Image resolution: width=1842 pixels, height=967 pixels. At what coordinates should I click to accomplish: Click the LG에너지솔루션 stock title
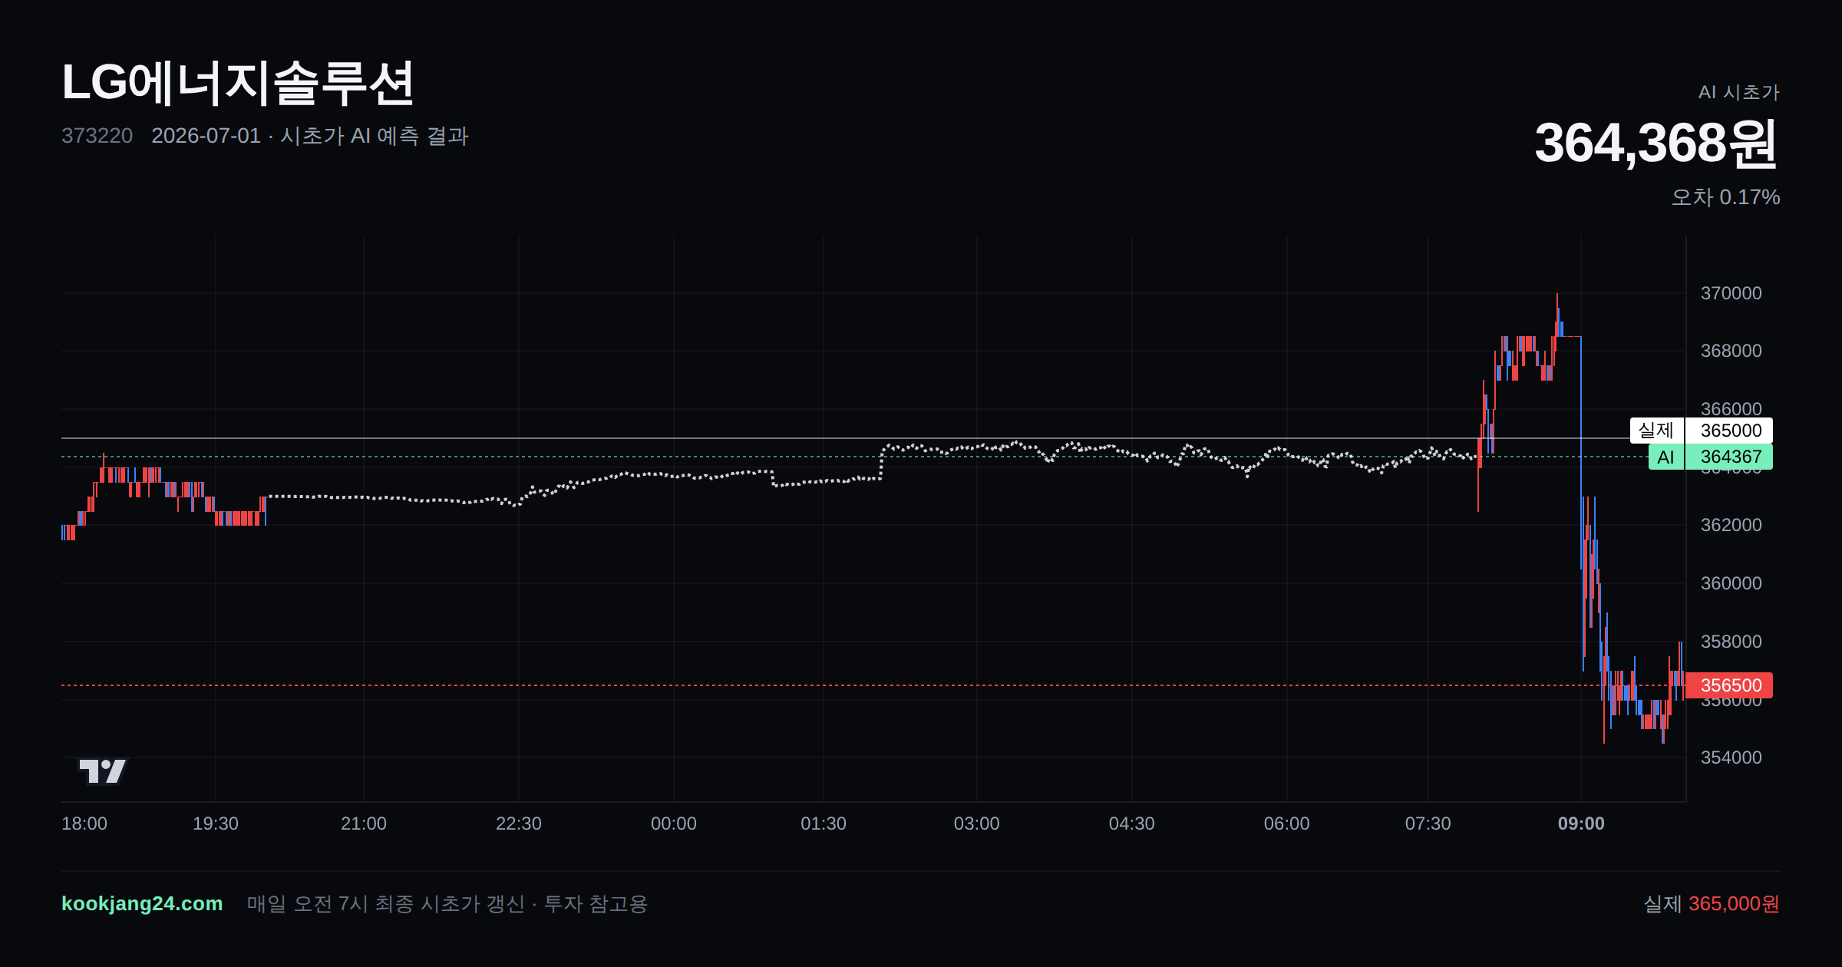[238, 83]
